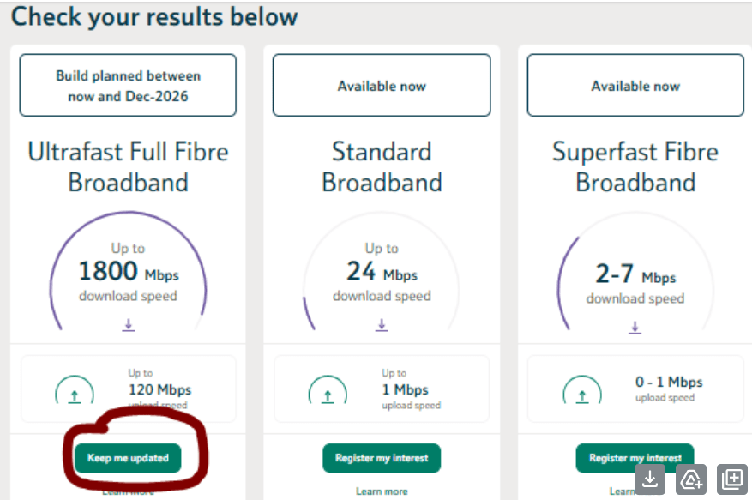The image size is (752, 500).
Task: Click the Superfast Fibre download arrow icon
Action: pos(635,327)
